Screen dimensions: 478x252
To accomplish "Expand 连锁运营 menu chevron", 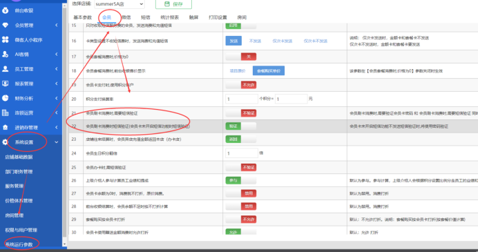I will coord(57,113).
